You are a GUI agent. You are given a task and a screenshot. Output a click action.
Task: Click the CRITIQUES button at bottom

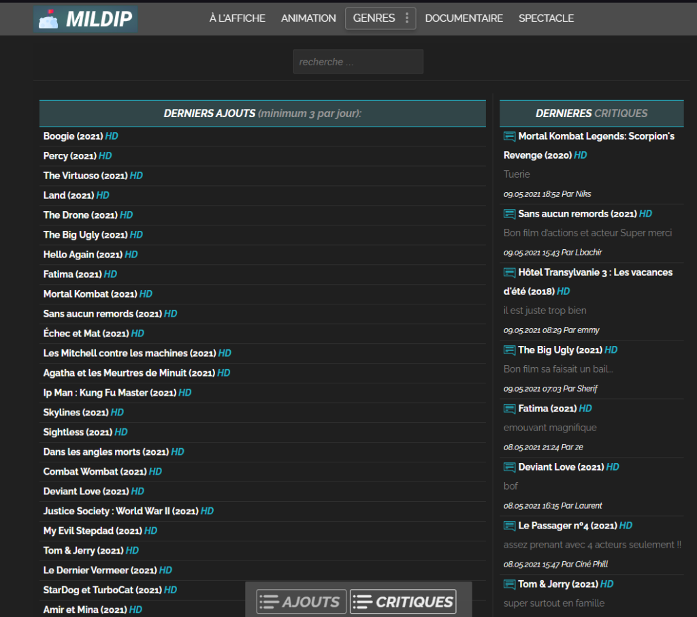point(403,602)
